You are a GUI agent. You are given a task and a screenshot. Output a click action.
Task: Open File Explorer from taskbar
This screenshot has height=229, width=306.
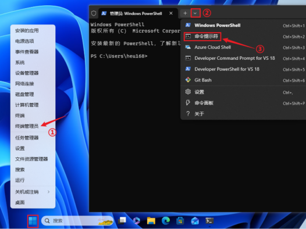click(151, 221)
